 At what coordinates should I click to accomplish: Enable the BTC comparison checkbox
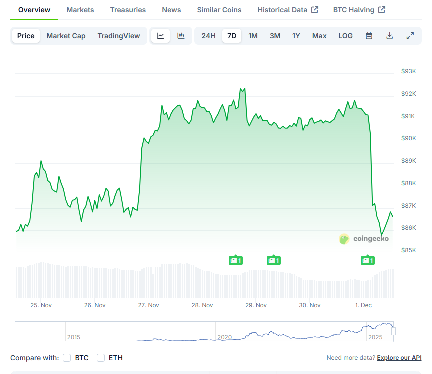pos(66,358)
